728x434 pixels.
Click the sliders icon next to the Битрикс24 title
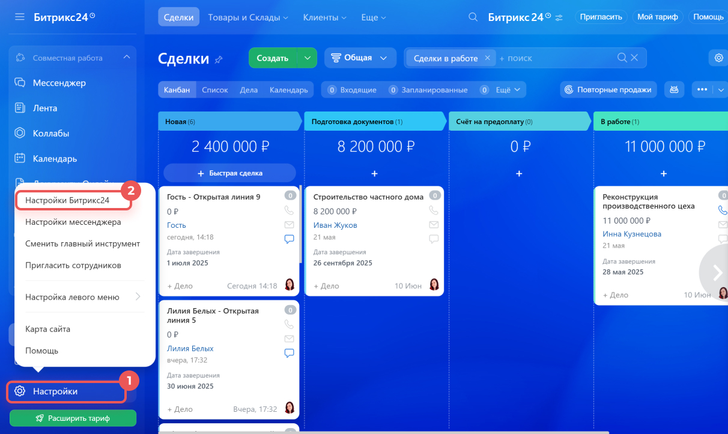559,17
